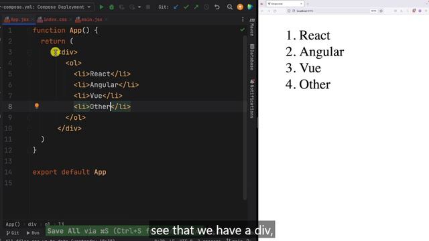Reload the browser page
429x241 pixels.
tap(275, 11)
